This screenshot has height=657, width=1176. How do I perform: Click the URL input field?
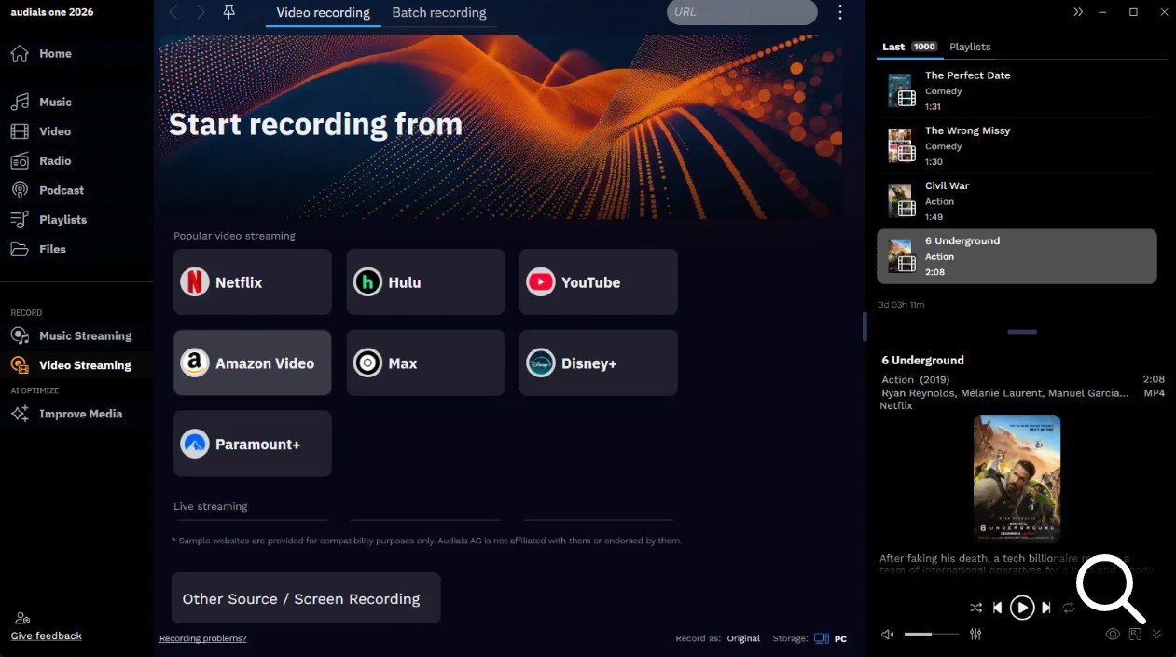click(x=741, y=12)
